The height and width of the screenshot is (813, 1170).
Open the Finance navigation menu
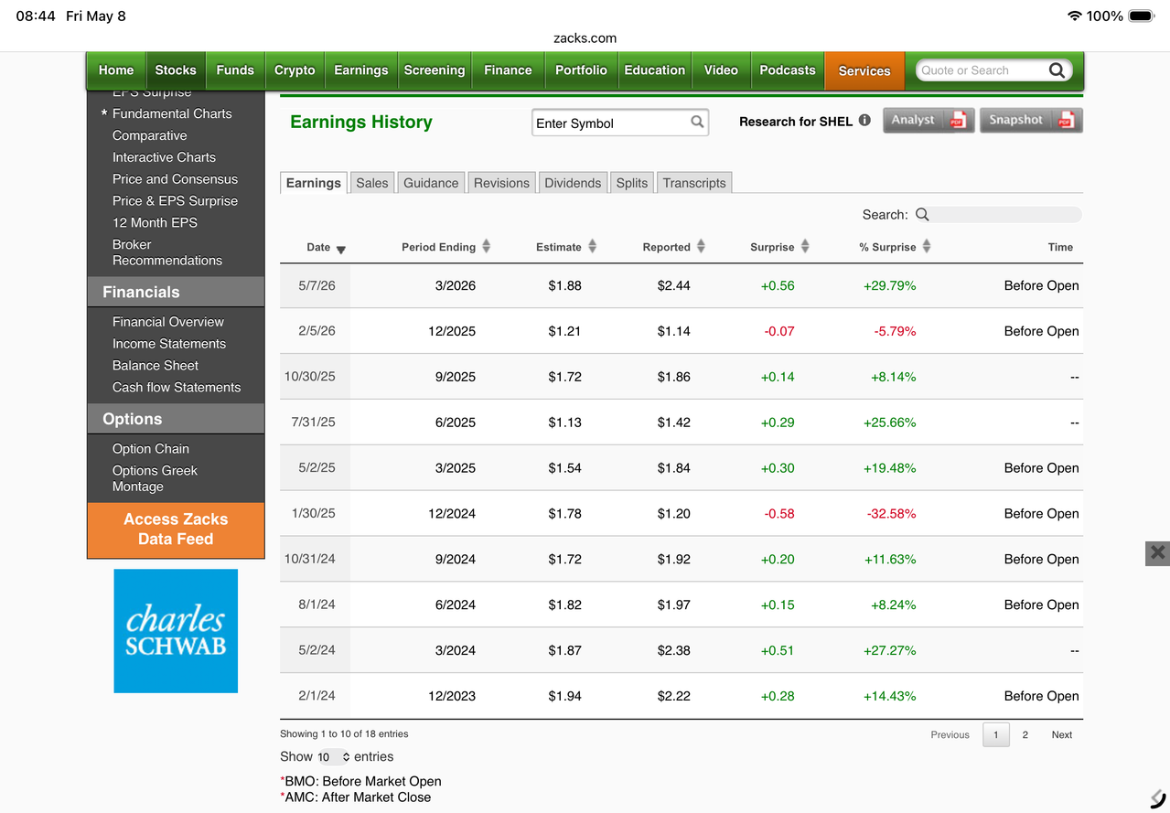[x=508, y=70]
